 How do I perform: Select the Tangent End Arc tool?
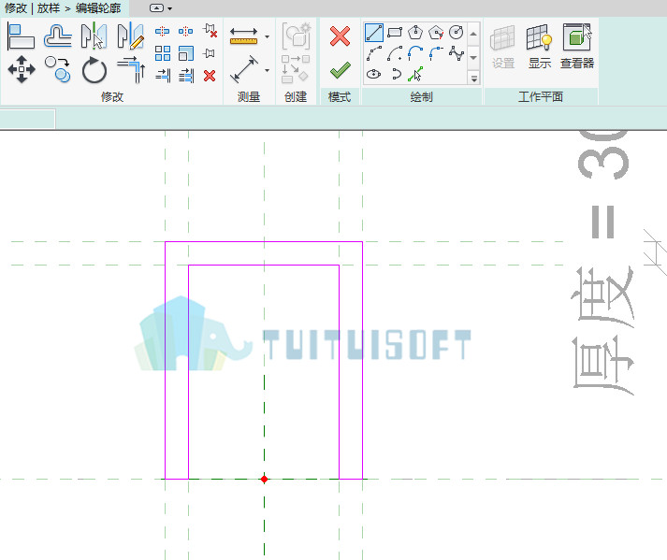[415, 53]
